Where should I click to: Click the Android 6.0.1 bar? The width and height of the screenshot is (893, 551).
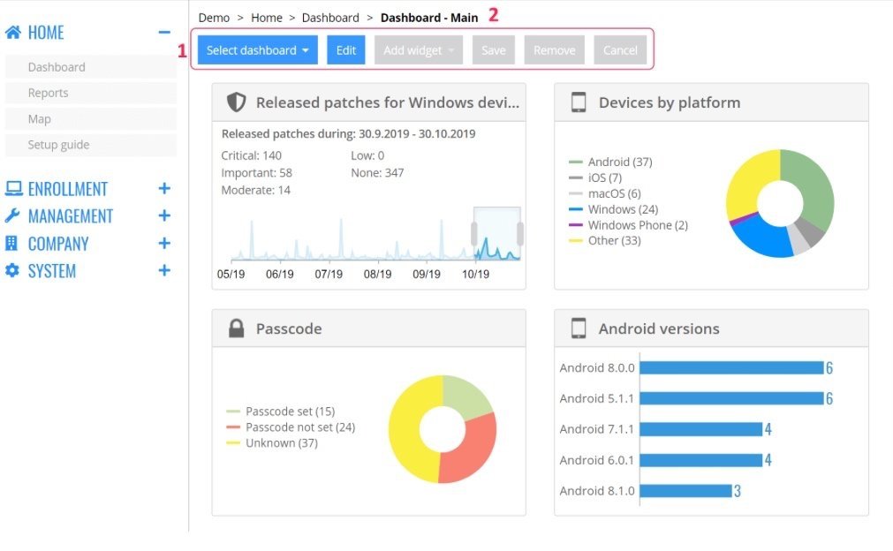point(701,459)
